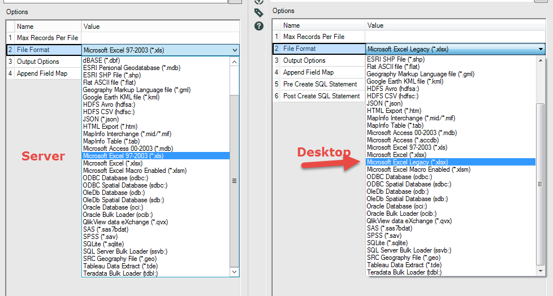Click Desktop list scrollbar down arrow
The height and width of the screenshot is (296, 553).
click(541, 271)
